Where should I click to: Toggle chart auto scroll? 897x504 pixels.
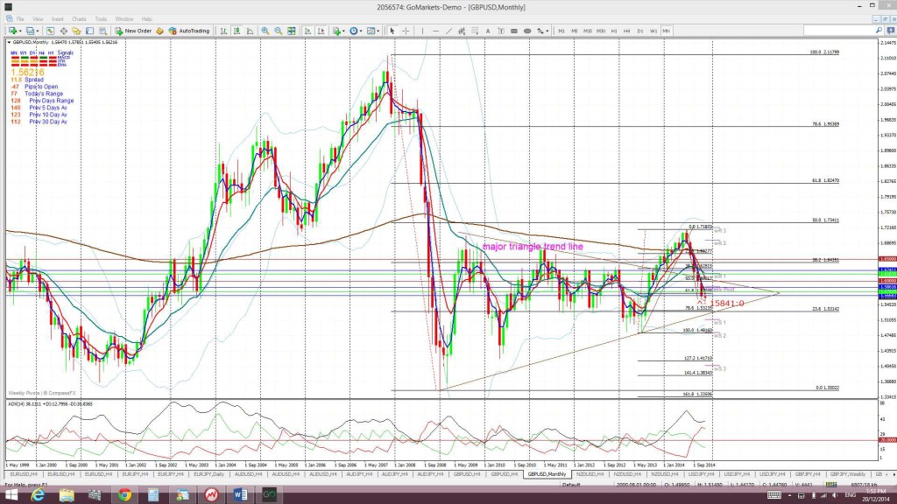coord(307,31)
